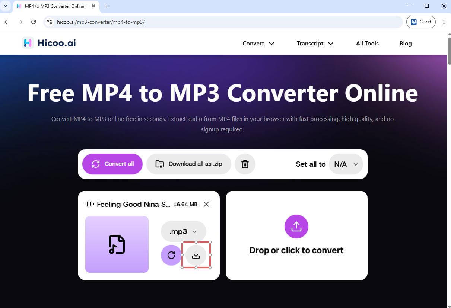
Task: Click the Hicoo.ai logo
Action: click(49, 43)
